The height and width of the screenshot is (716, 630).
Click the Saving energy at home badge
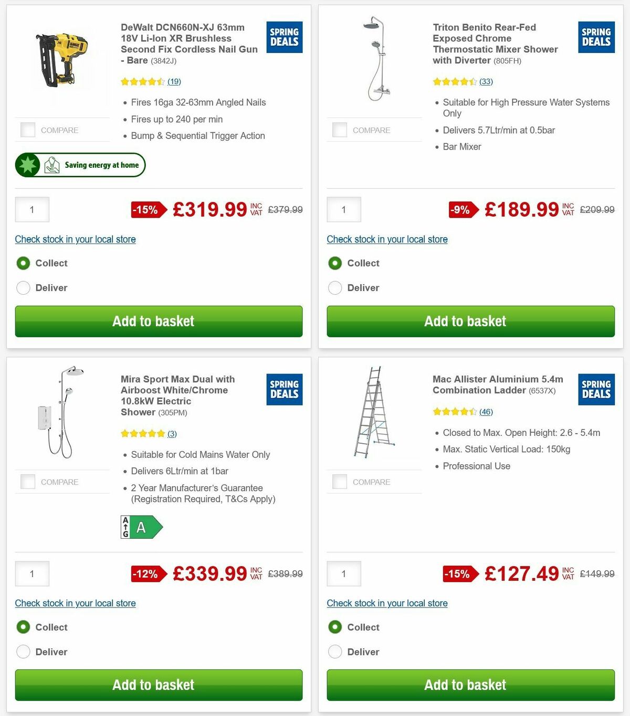click(80, 165)
